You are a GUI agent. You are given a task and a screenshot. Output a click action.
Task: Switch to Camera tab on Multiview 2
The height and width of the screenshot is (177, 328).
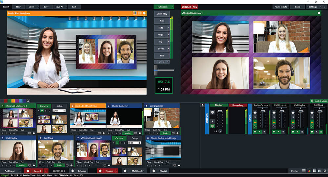(x=119, y=138)
